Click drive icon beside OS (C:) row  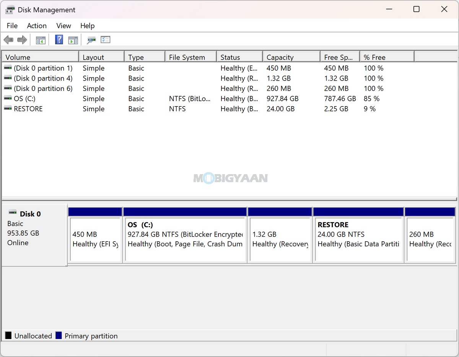8,99
